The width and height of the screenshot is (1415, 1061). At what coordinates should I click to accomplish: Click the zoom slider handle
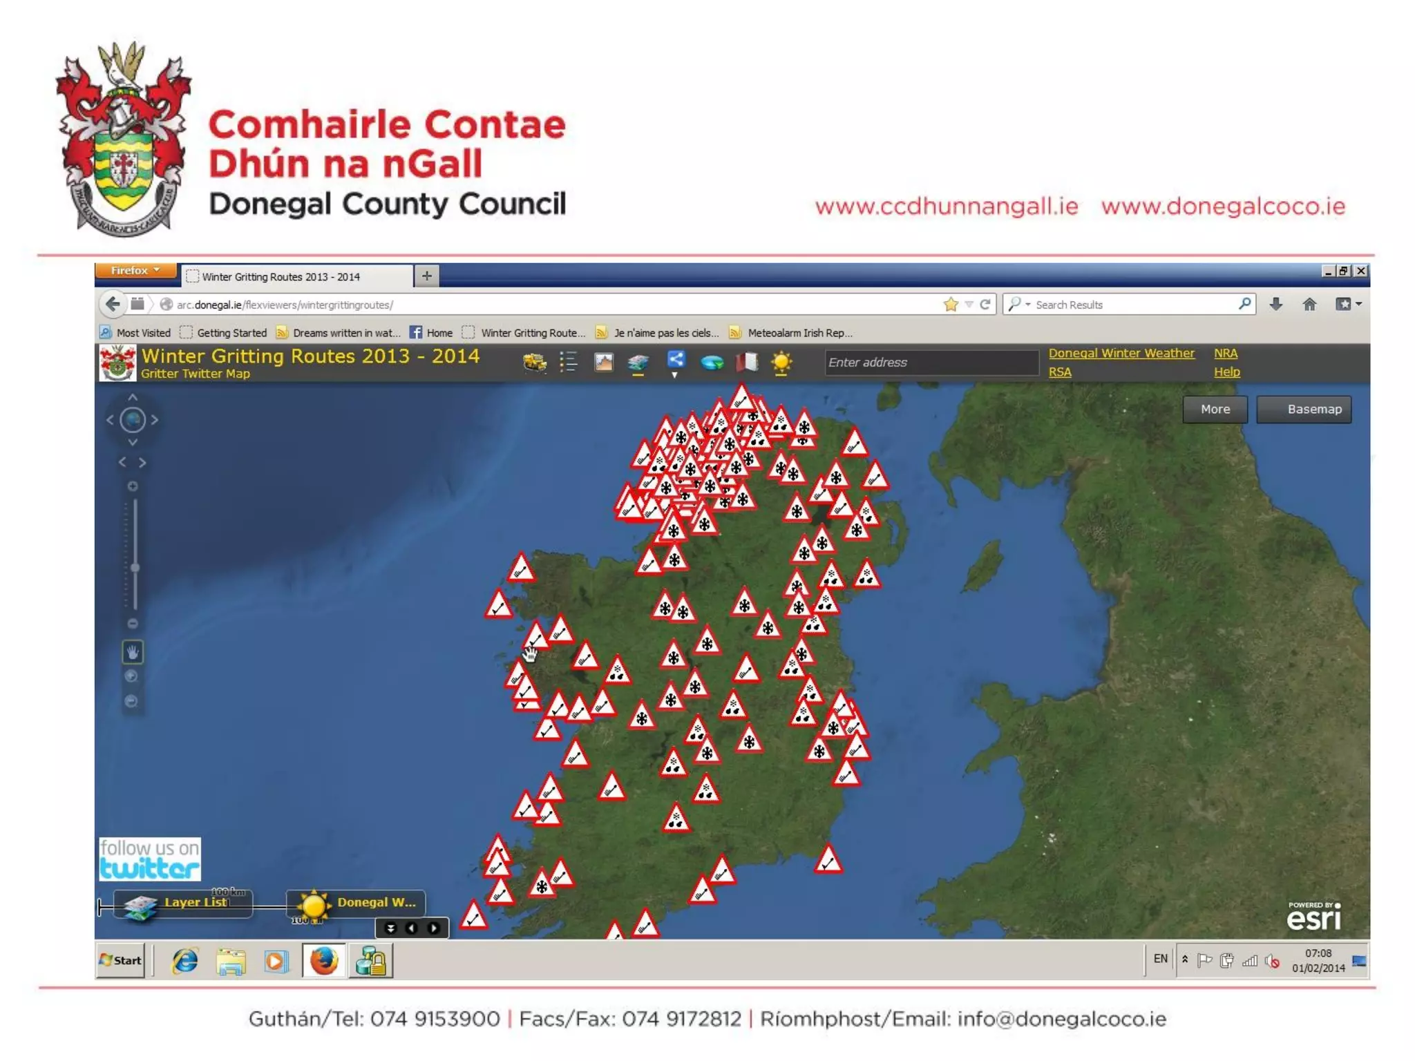[135, 567]
